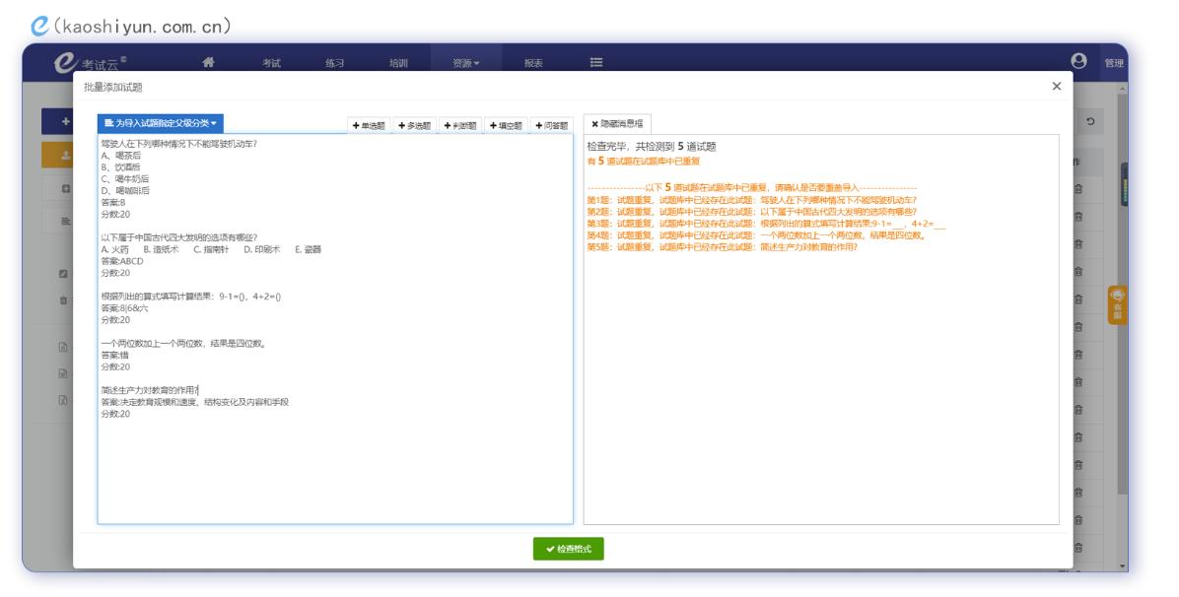Insert a 问答题 template
This screenshot has width=1179, height=597.
click(x=552, y=125)
